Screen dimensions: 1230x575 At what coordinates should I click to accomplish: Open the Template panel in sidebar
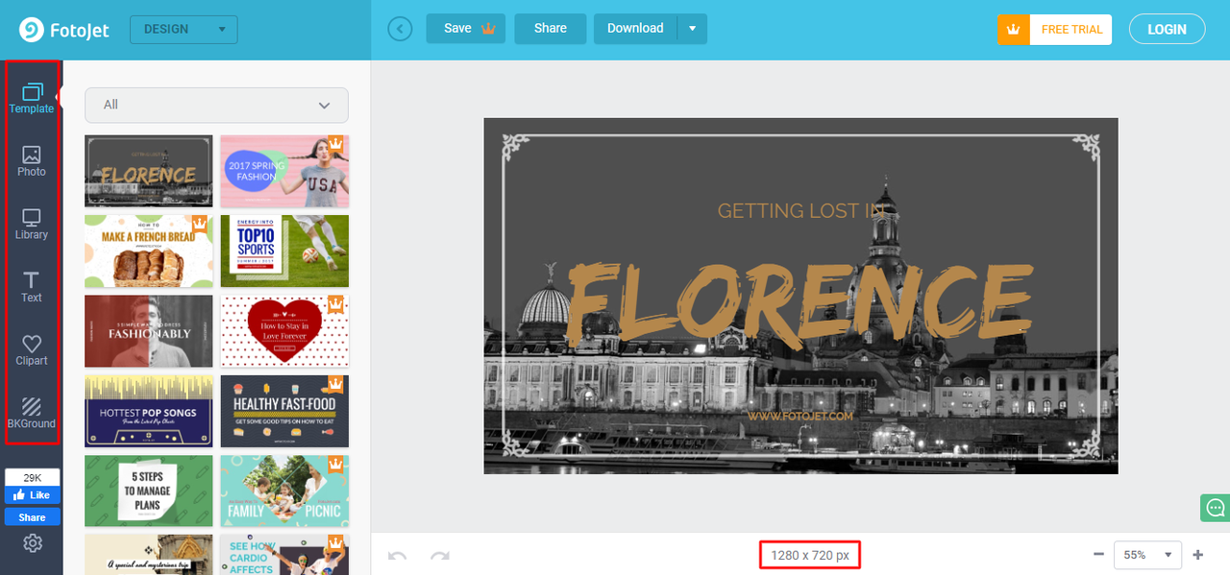coord(32,99)
